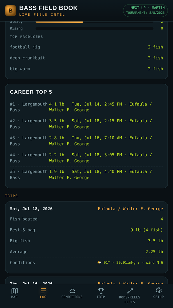Open the Next Up Martin tournament badge
Viewport: 173px width, 308px height.
pyautogui.click(x=145, y=11)
